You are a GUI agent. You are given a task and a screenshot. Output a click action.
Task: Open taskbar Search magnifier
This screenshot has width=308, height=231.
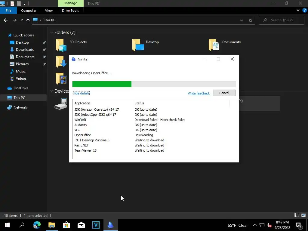22,225
